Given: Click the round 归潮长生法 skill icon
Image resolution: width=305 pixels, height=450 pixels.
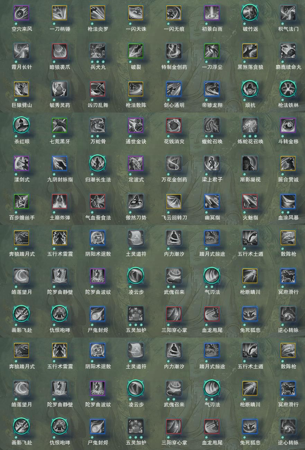Looking at the screenshot, I should pyautogui.click(x=98, y=164).
